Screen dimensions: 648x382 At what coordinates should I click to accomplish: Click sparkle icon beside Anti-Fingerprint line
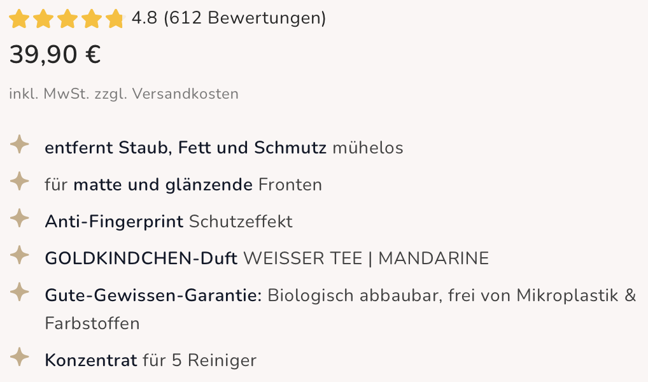click(20, 218)
